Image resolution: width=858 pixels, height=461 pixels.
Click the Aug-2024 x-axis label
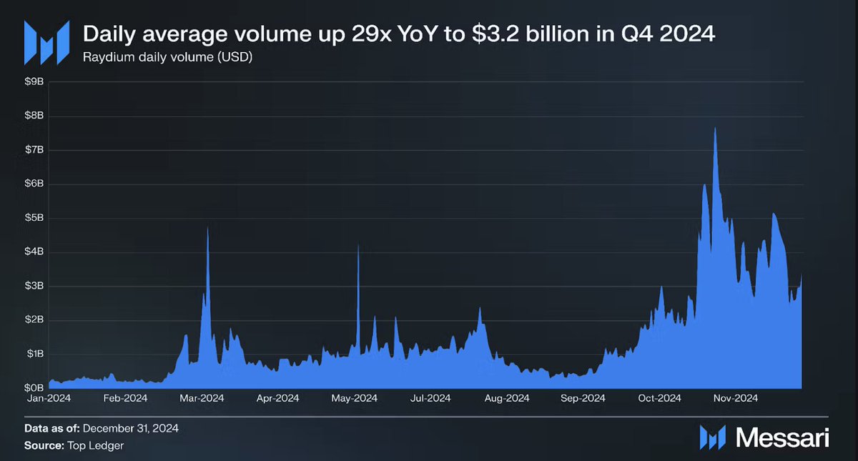(507, 398)
